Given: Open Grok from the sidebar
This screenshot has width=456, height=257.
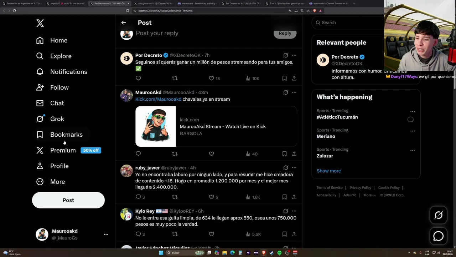Looking at the screenshot, I should click(50, 119).
